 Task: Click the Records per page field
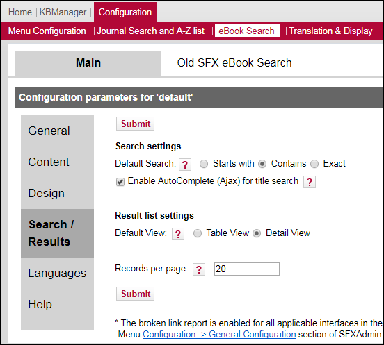click(x=247, y=269)
